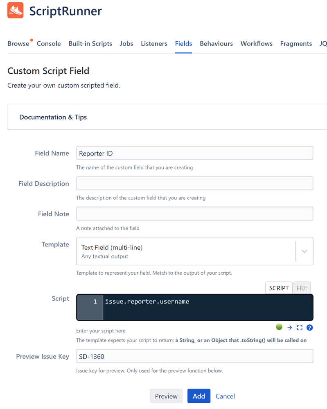Click the Add button
Viewport: 327px width, 409px height.
(199, 396)
